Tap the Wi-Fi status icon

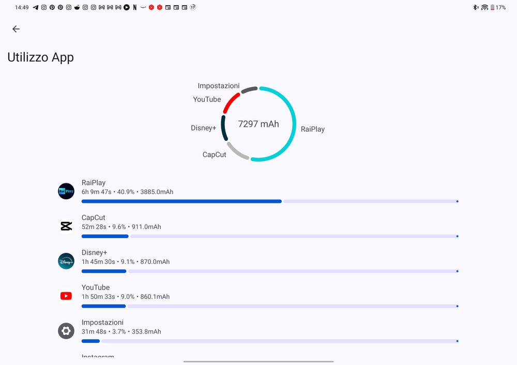tap(484, 7)
